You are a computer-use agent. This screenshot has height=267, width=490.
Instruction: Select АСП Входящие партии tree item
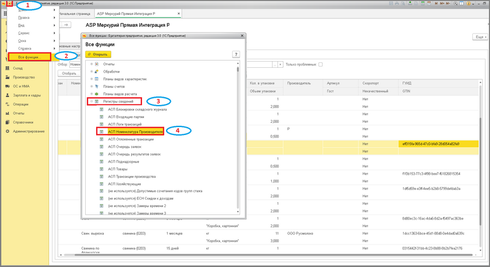coord(126,117)
